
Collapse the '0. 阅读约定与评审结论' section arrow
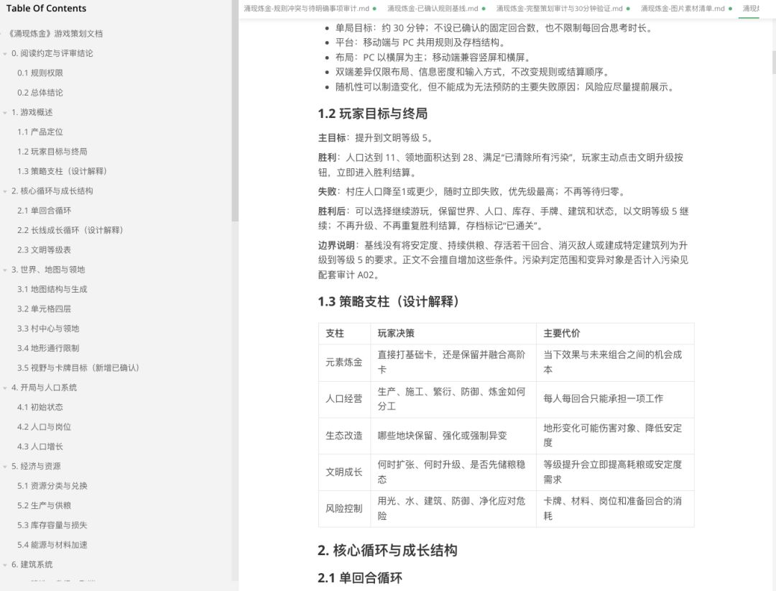tap(5, 53)
